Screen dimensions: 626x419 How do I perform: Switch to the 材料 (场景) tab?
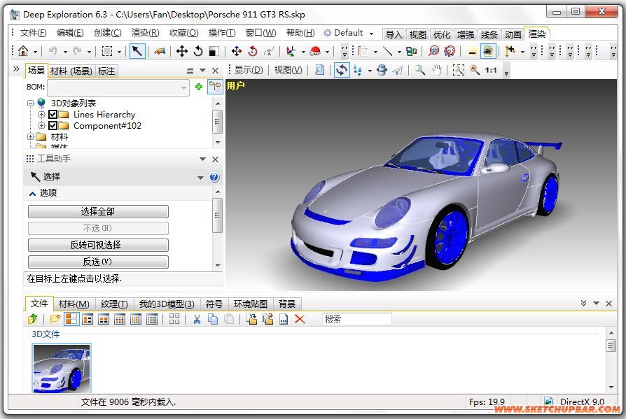[x=71, y=71]
